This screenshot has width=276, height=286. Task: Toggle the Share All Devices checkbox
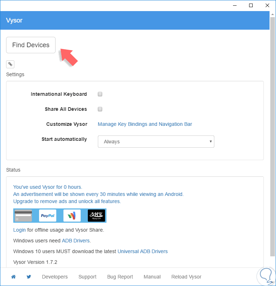coord(100,109)
